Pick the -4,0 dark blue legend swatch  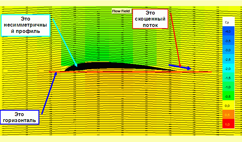click(x=227, y=32)
